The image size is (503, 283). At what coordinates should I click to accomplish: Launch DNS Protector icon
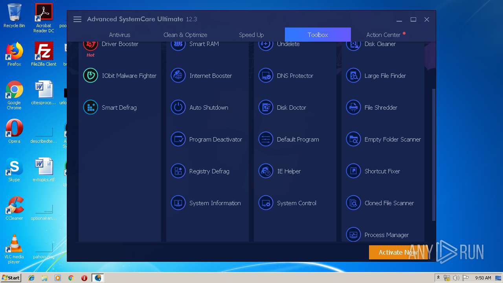click(x=266, y=75)
